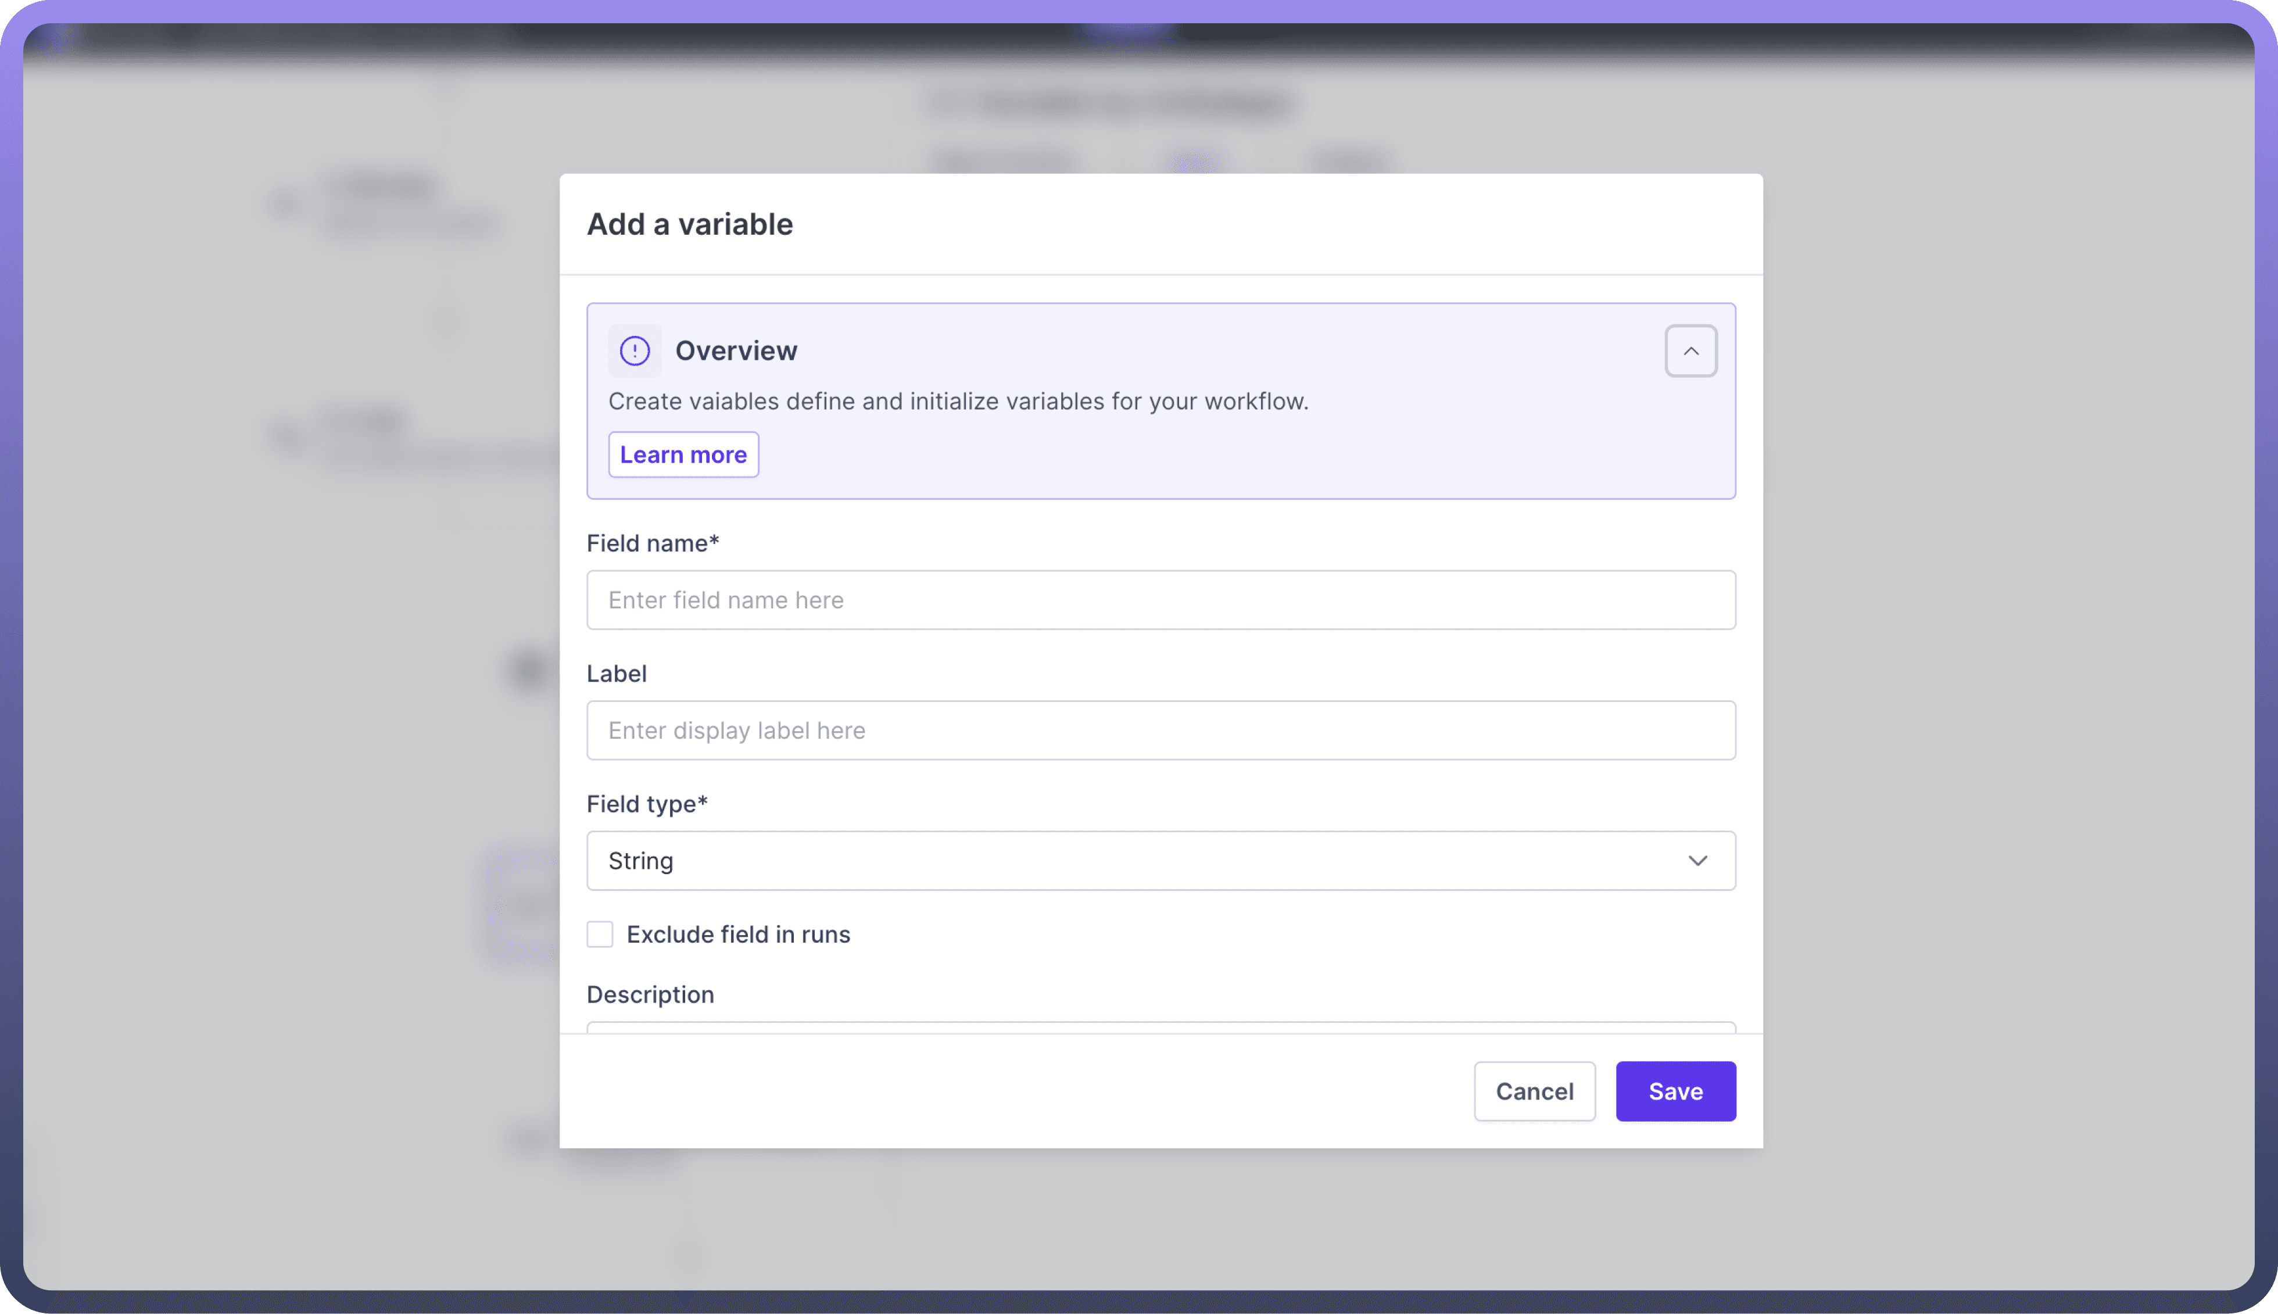
Task: Click the Overview description sentence
Action: tap(958, 402)
